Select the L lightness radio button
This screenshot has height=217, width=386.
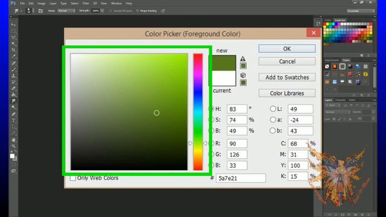pyautogui.click(x=273, y=108)
